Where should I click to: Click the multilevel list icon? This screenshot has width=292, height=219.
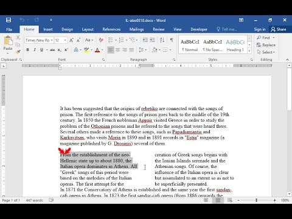click(132, 40)
